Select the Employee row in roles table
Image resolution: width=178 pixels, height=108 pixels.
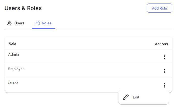(x=88, y=71)
